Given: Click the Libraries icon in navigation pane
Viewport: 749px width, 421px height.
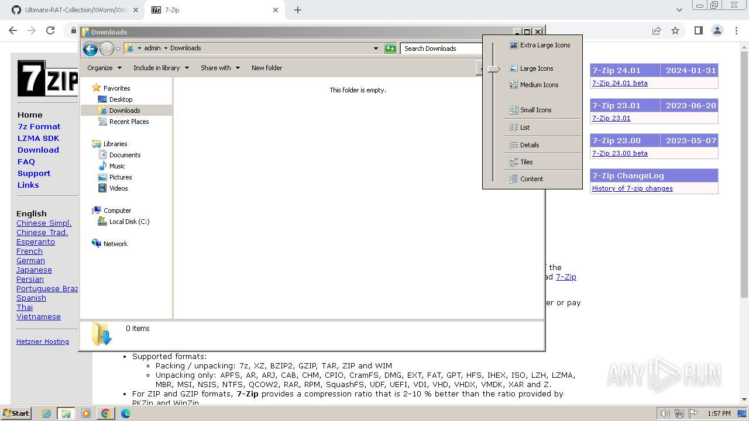Looking at the screenshot, I should pos(97,144).
